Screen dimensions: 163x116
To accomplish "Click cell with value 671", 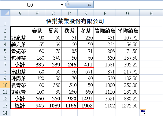I will click(x=86, y=71).
